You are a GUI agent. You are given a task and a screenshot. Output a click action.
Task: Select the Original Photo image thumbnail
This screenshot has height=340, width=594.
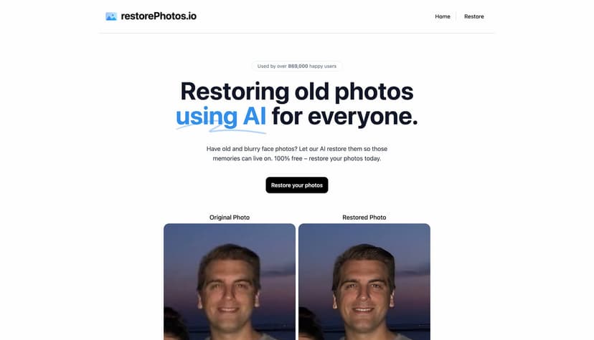[230, 282]
